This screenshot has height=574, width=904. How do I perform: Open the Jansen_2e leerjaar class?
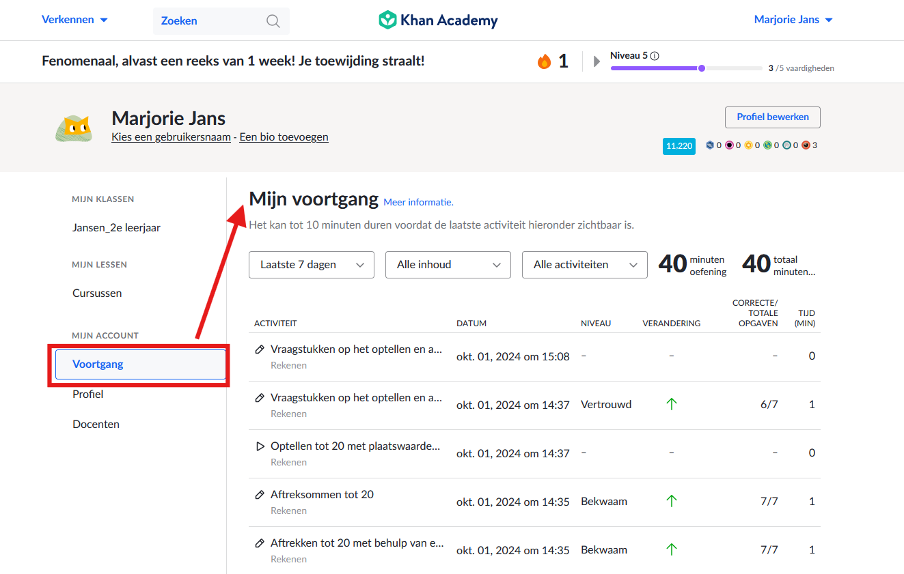tap(116, 228)
